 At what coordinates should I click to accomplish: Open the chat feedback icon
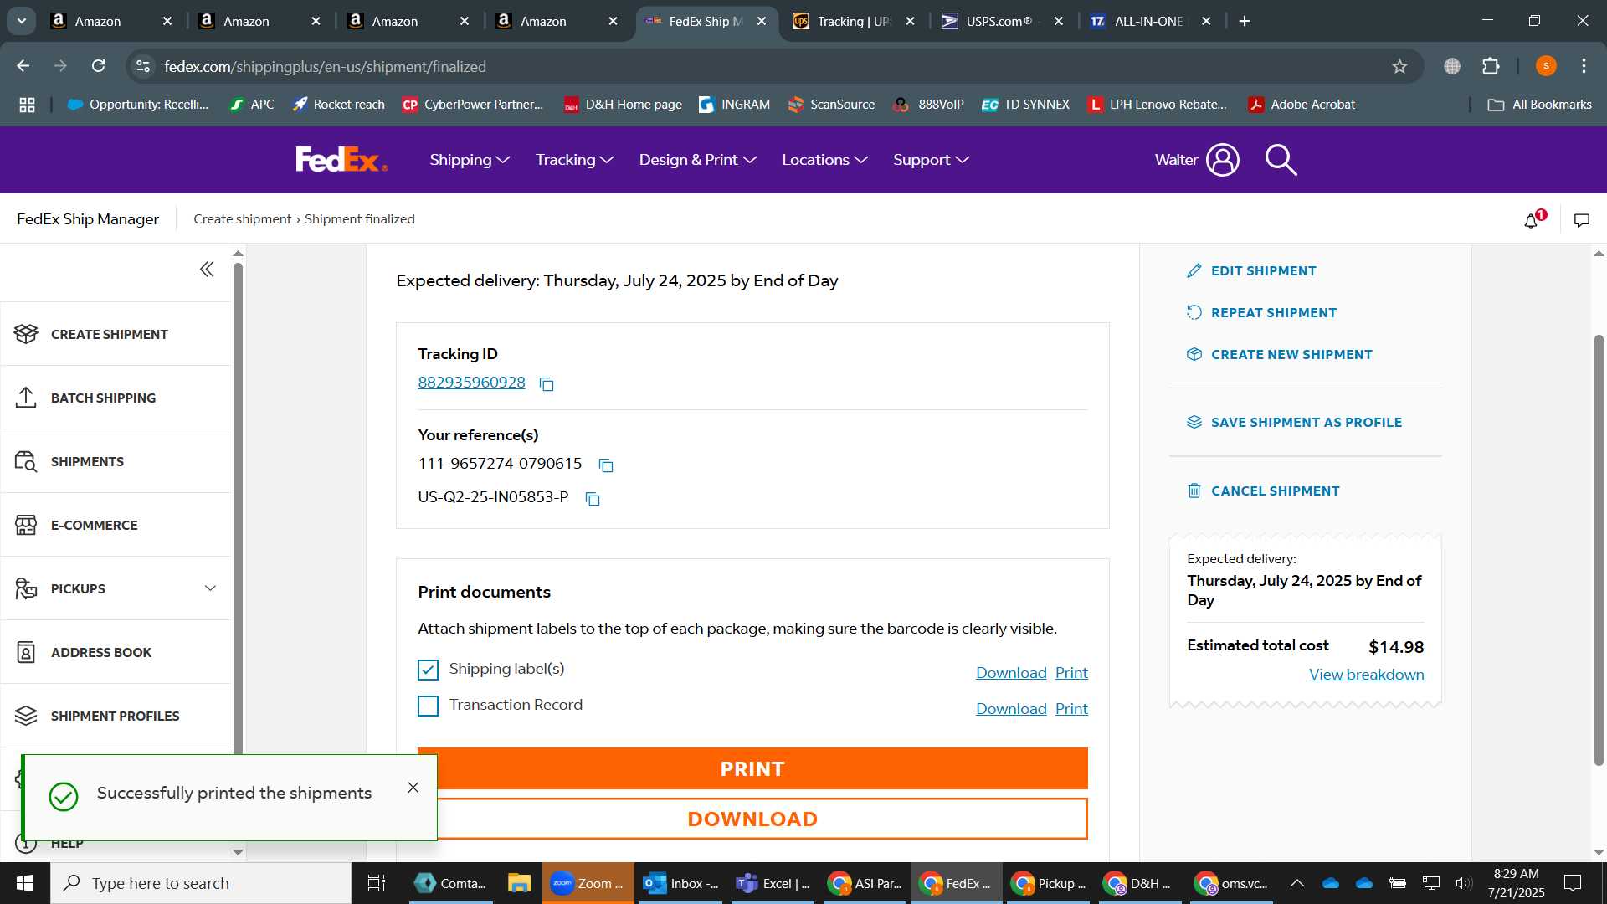1582,220
